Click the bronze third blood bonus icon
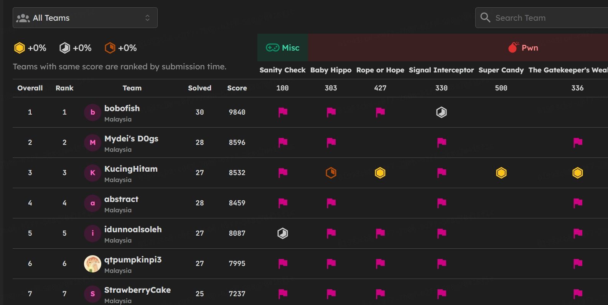Viewport: 608px width, 305px height. click(110, 48)
